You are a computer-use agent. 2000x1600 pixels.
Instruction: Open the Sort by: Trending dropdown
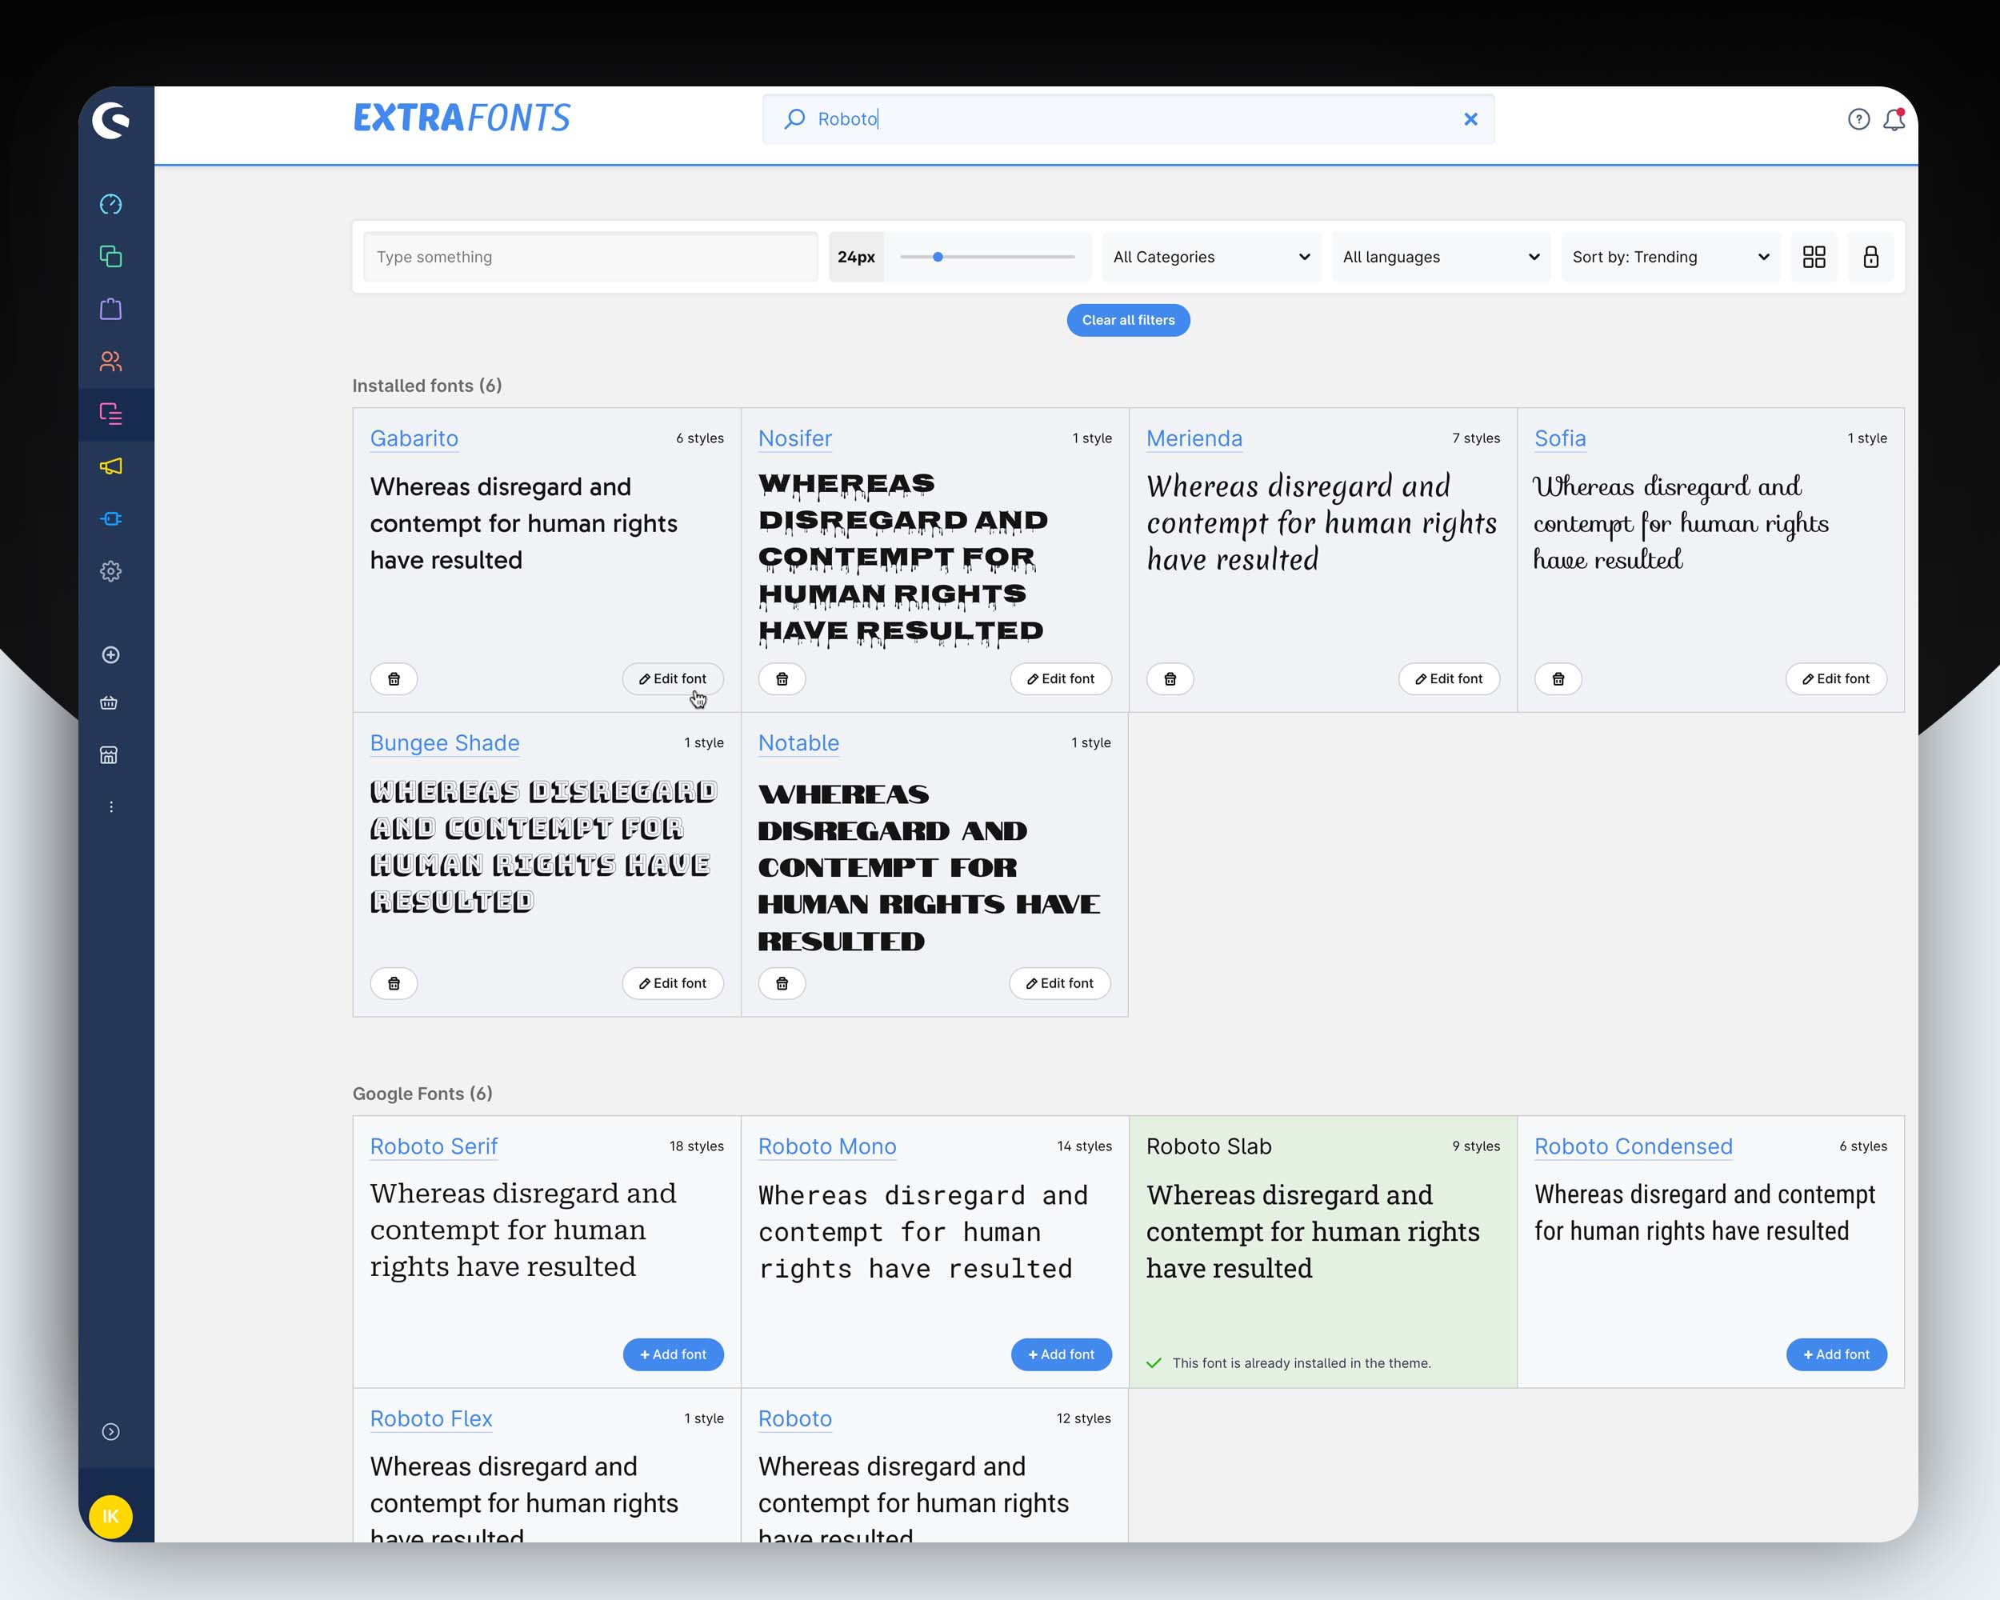1670,257
